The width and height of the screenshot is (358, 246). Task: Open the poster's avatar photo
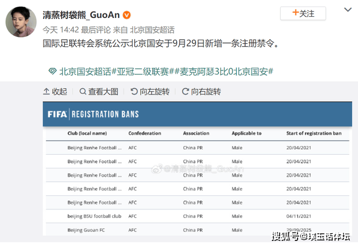[x=22, y=23]
